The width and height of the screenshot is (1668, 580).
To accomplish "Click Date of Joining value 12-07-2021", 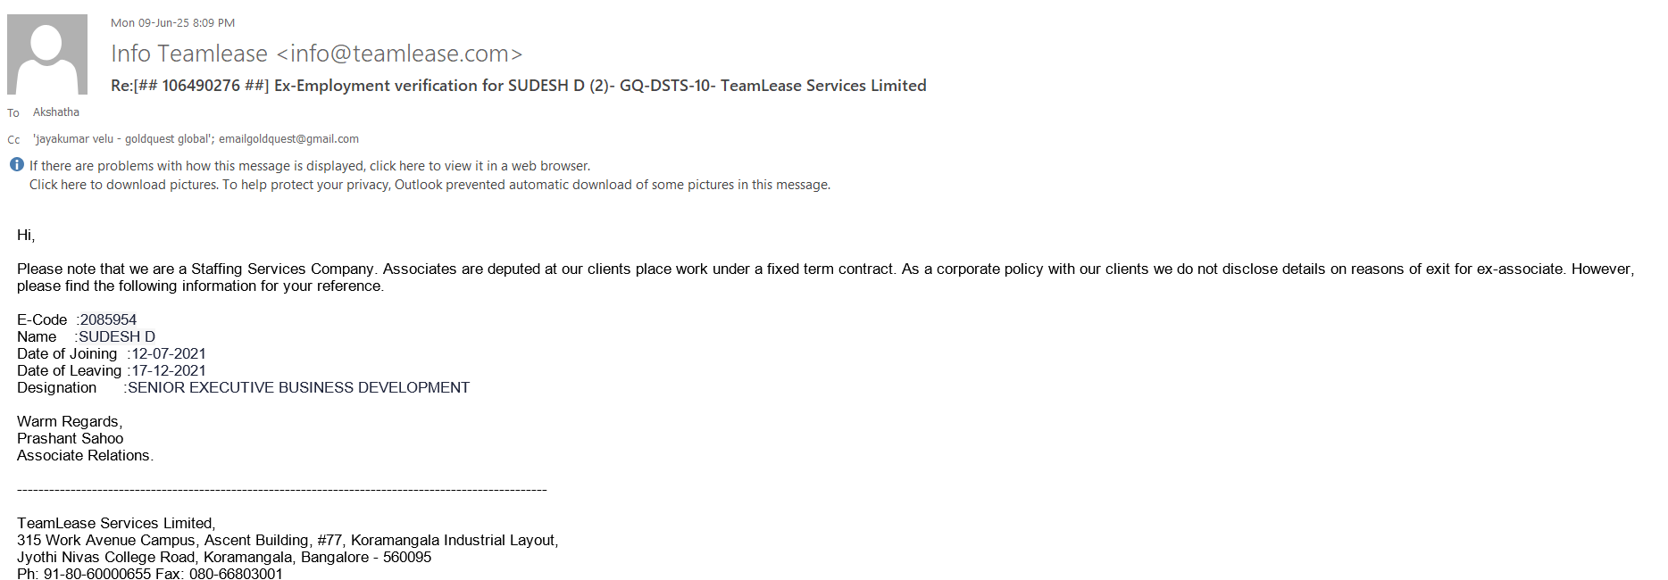I will tap(169, 353).
